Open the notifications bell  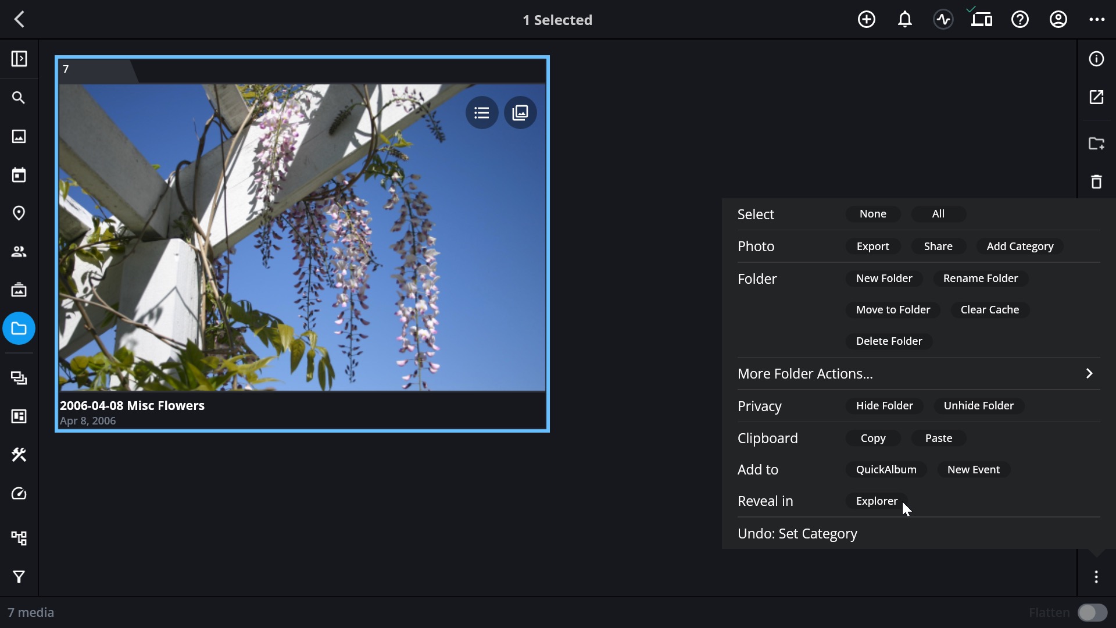click(x=904, y=20)
